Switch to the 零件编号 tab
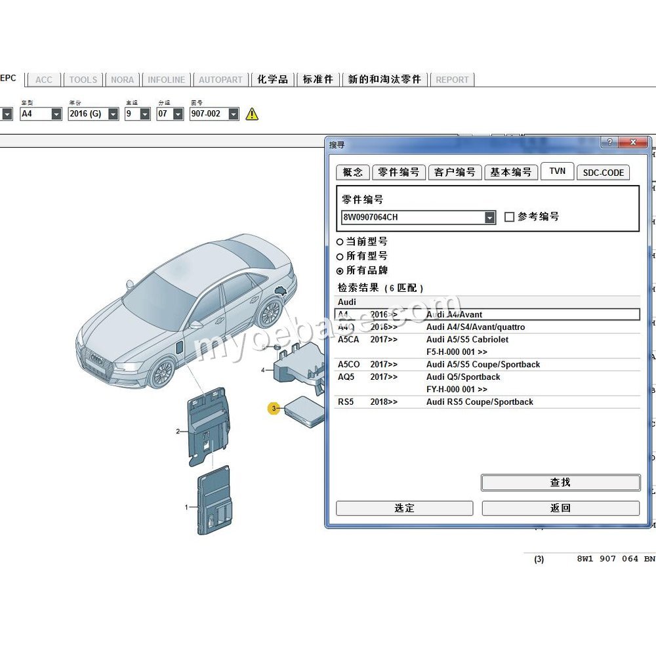 pos(399,173)
